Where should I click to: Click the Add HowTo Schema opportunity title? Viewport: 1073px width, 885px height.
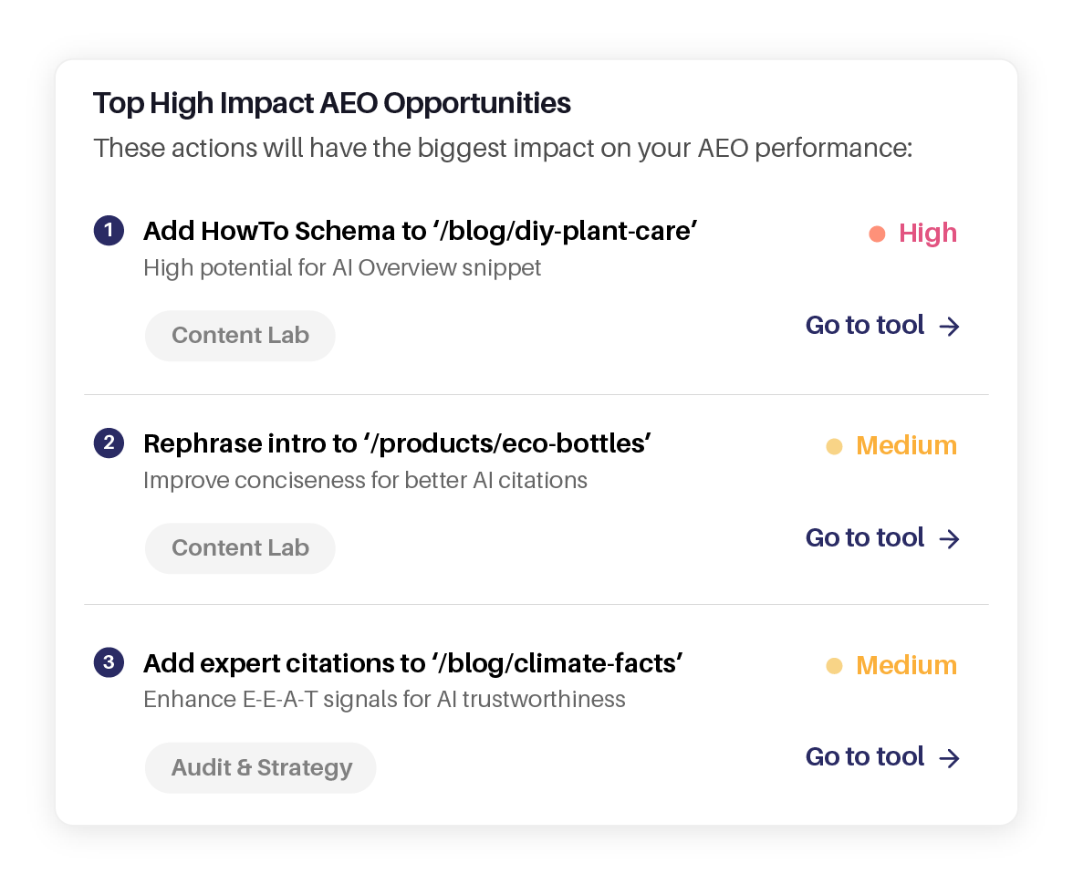pyautogui.click(x=421, y=232)
